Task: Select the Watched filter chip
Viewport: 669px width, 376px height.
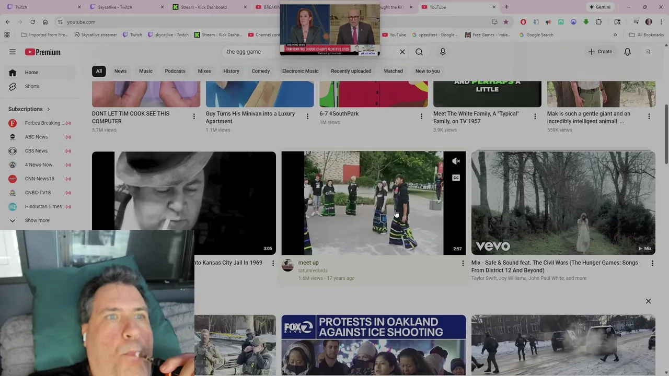Action: click(393, 71)
